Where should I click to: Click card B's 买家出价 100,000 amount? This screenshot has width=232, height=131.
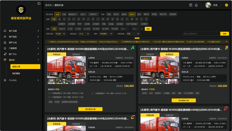pyautogui.click(x=222, y=86)
